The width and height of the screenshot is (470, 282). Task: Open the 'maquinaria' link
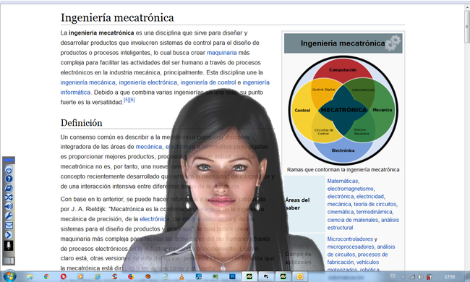(x=222, y=53)
